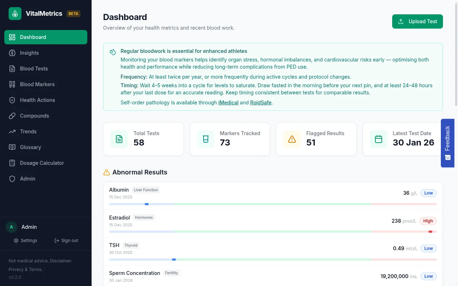The height and width of the screenshot is (286, 458).
Task: Click the Health Actions shield icon
Action: pos(12,100)
